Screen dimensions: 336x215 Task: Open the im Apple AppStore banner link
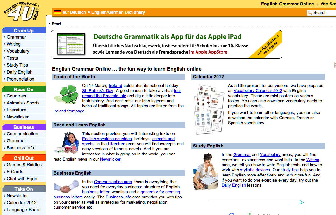click(x=208, y=52)
